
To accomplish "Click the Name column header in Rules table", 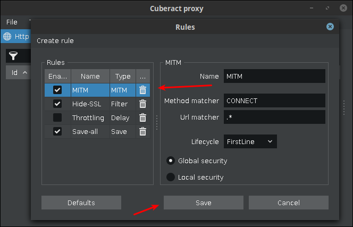I will (x=90, y=76).
